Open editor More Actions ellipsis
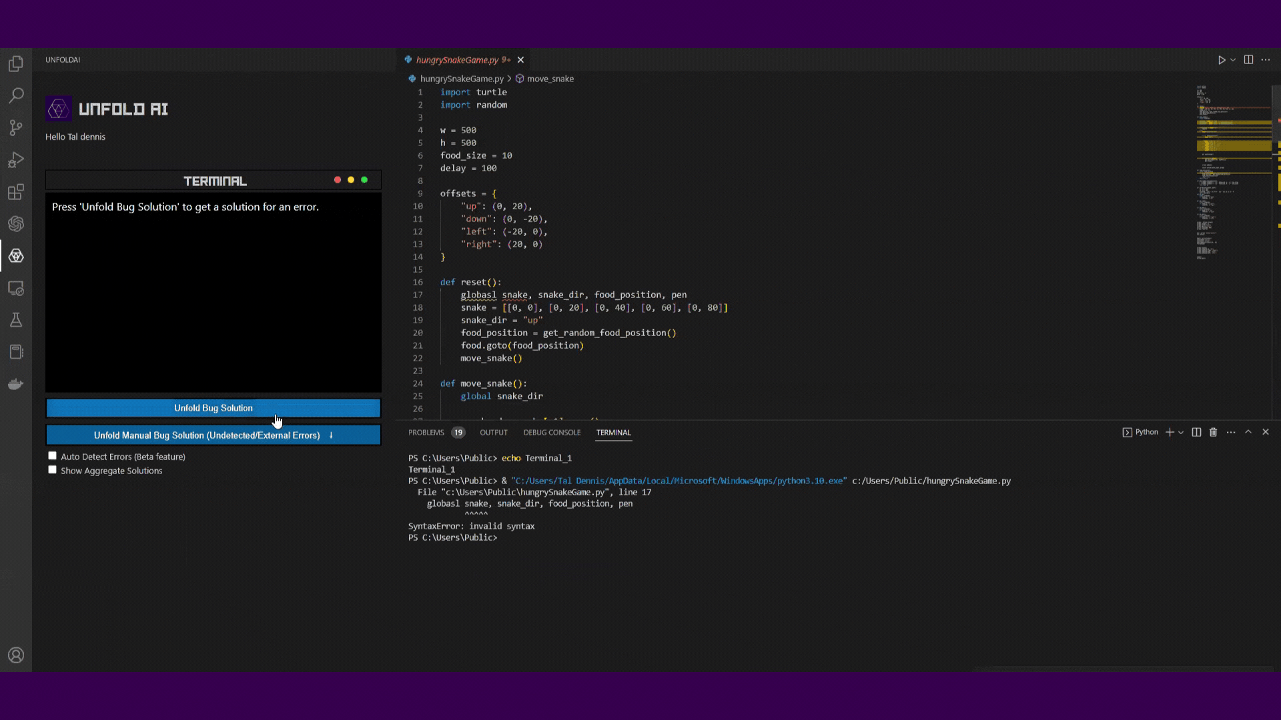The width and height of the screenshot is (1281, 720). 1266,60
